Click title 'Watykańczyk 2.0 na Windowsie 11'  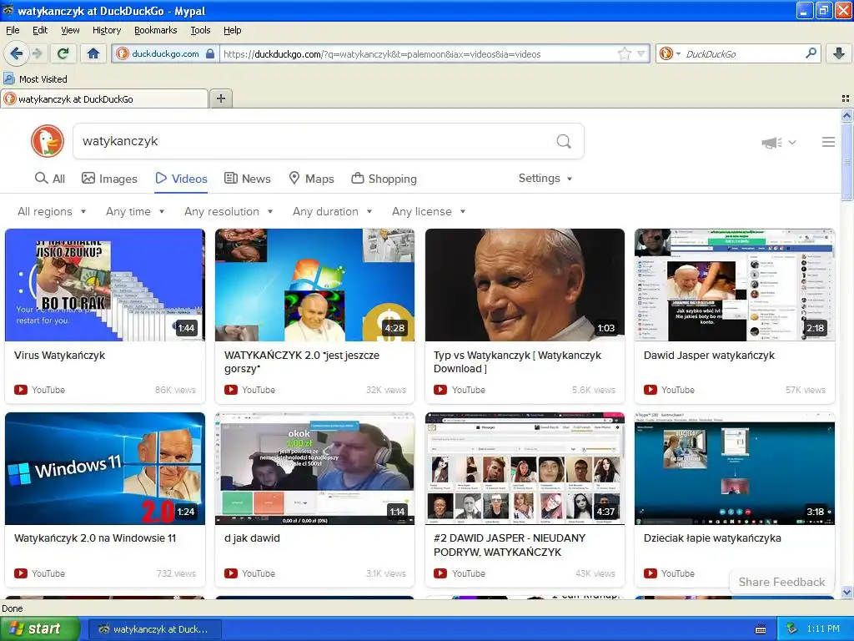(x=95, y=538)
